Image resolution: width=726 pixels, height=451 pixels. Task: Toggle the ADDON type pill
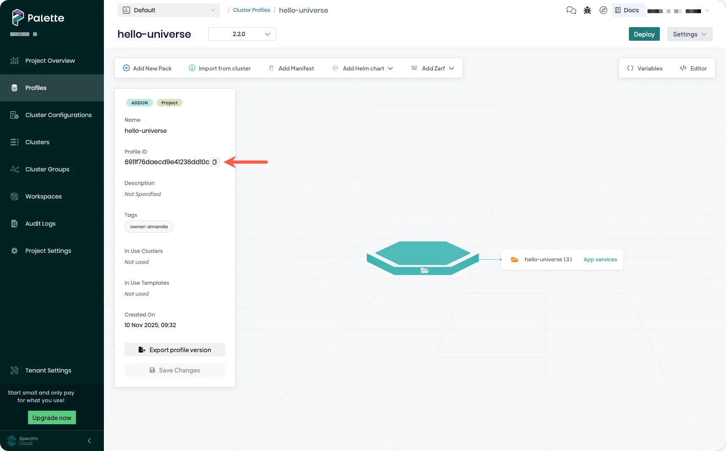click(x=140, y=103)
